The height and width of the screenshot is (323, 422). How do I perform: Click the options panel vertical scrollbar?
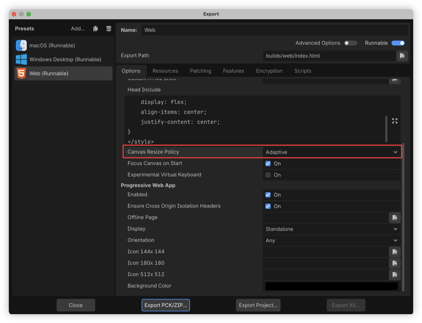[403, 217]
